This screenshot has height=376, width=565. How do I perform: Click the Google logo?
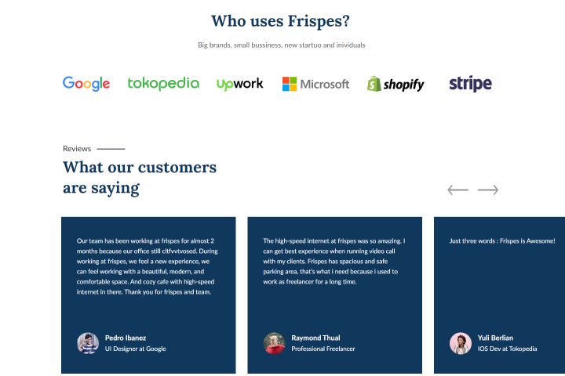click(x=86, y=84)
